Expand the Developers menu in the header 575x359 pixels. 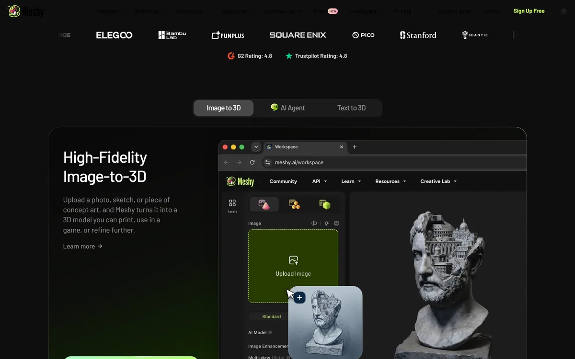[366, 11]
